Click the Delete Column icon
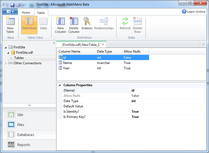This screenshot has height=153, width=209. 74,25
